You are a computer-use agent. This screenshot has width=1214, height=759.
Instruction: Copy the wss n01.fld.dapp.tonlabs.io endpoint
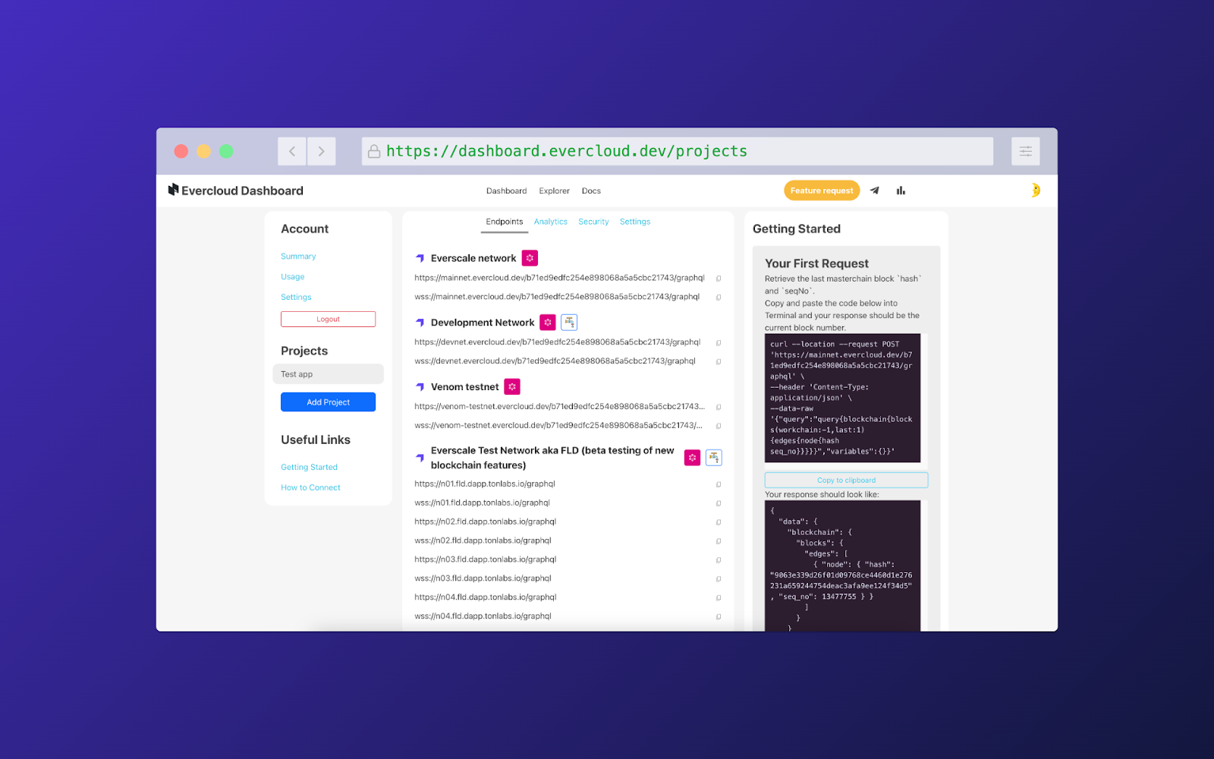tap(719, 504)
